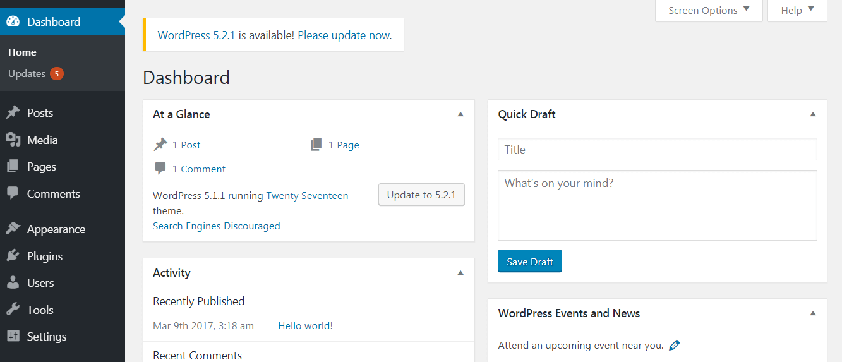
Task: Click the Attend an upcoming event text
Action: pos(580,345)
